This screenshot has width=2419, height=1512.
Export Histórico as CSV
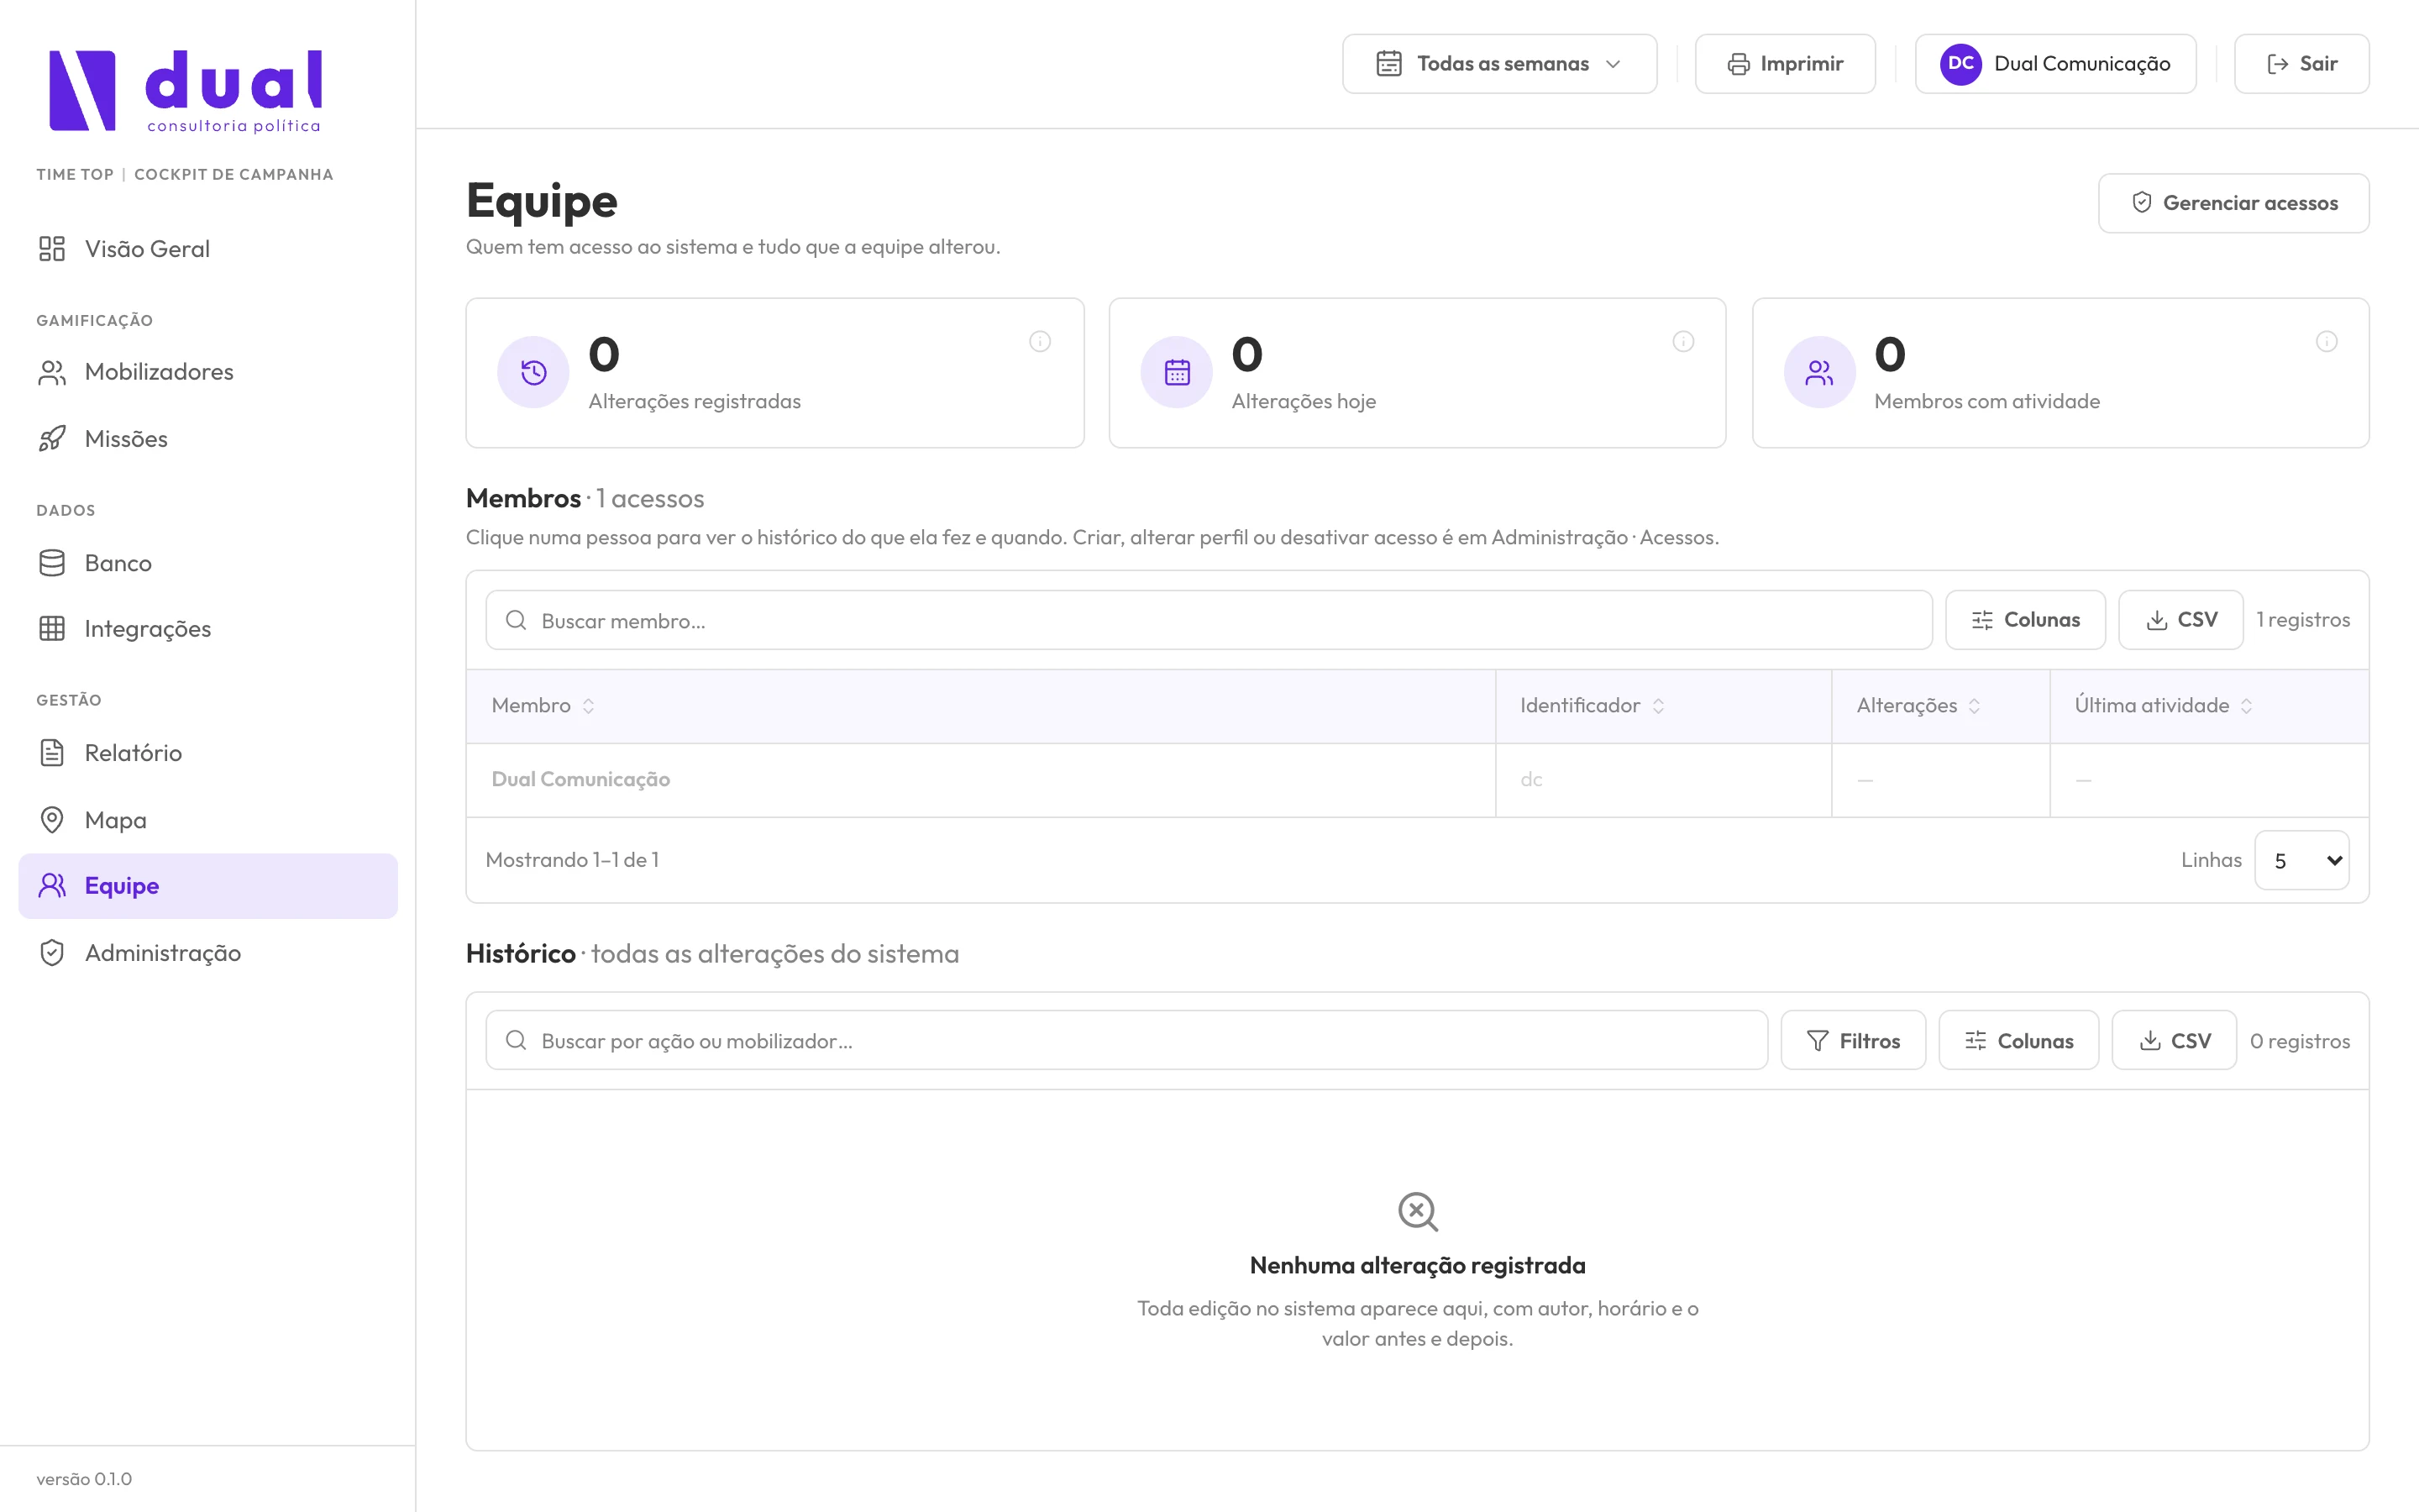pos(2174,1040)
